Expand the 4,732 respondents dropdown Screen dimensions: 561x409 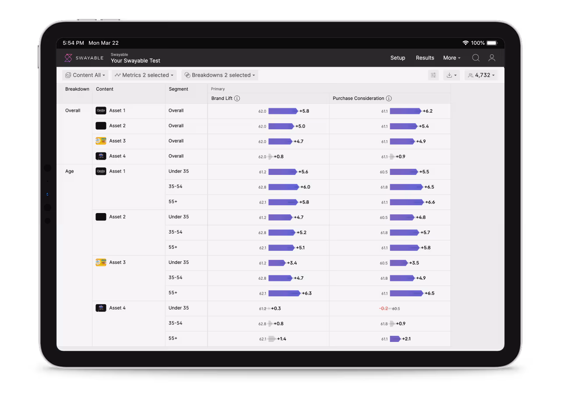[481, 75]
